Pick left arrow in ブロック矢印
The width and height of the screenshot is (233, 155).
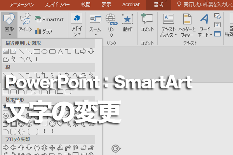(14, 148)
